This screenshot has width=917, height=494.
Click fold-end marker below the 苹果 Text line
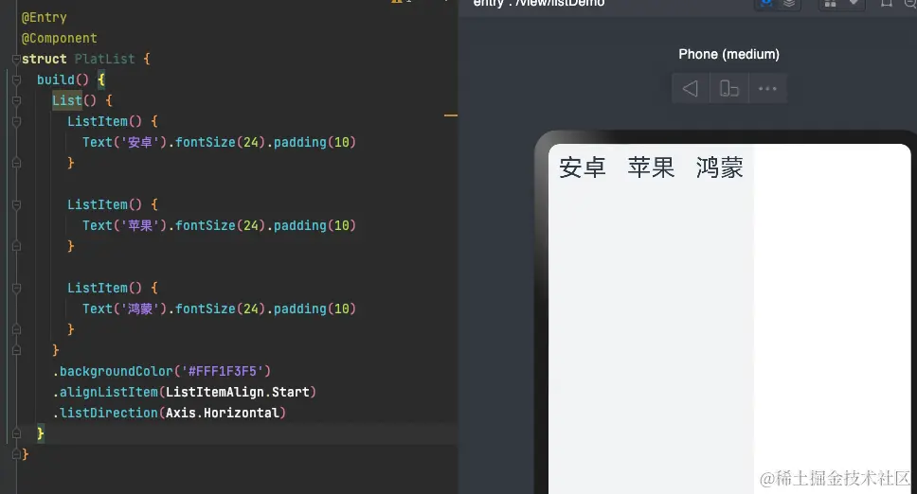pyautogui.click(x=16, y=246)
